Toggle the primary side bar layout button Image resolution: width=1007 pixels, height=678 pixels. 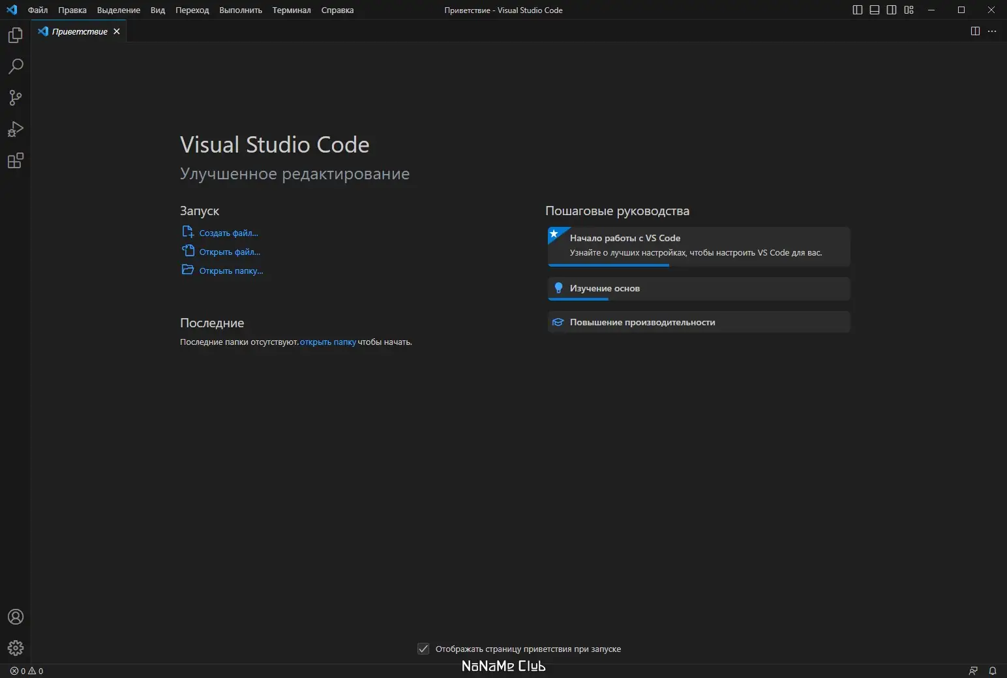[x=858, y=10]
